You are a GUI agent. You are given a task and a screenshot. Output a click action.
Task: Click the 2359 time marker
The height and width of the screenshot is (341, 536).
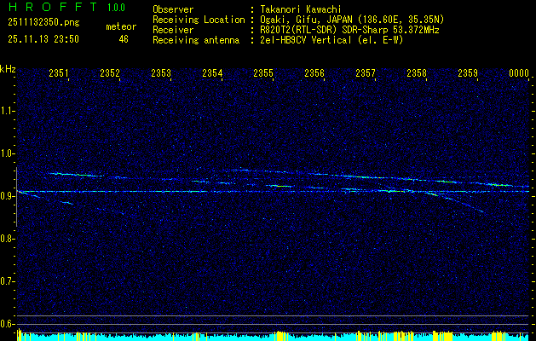[468, 74]
